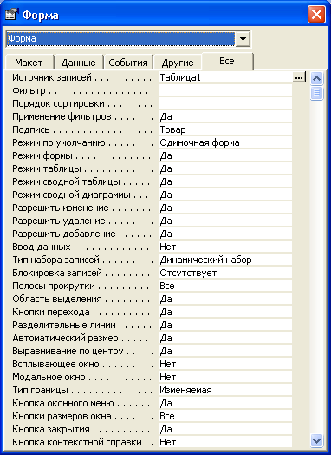
Task: Select the Область выделения value
Action: pyautogui.click(x=225, y=299)
